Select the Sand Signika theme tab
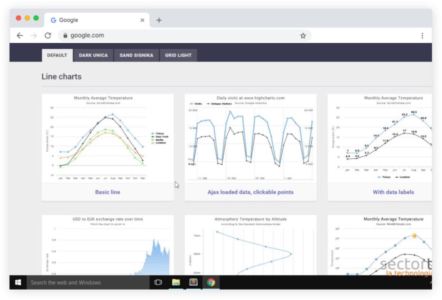 click(x=136, y=55)
